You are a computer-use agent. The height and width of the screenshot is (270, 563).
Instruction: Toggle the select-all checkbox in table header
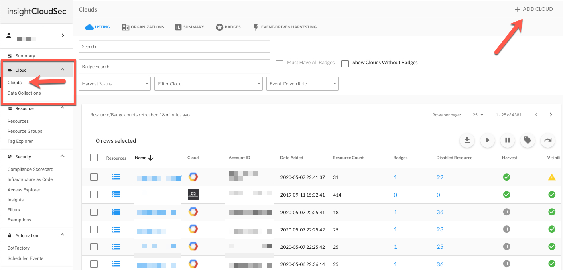[x=94, y=158]
